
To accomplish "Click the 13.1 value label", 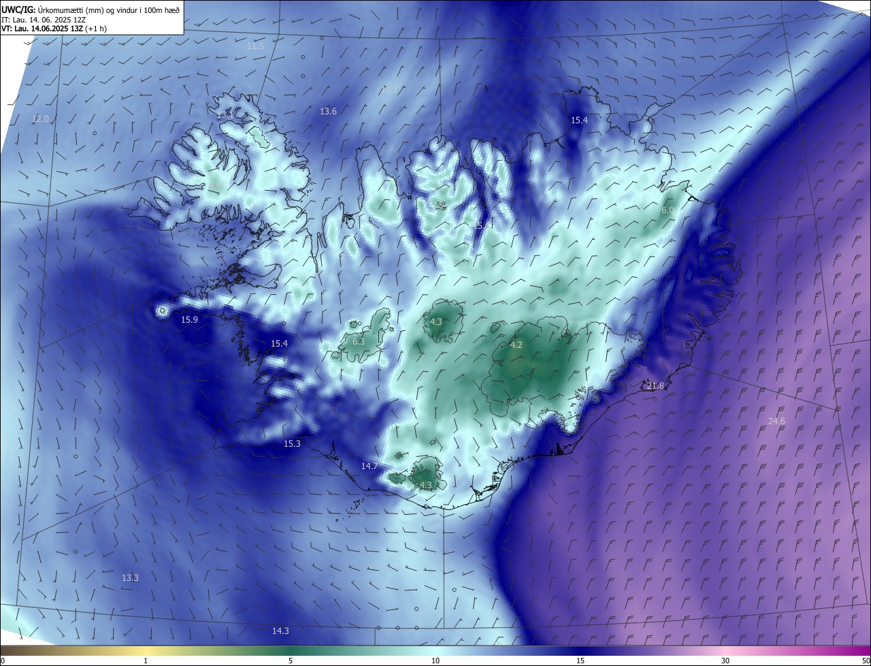I will pos(225,115).
